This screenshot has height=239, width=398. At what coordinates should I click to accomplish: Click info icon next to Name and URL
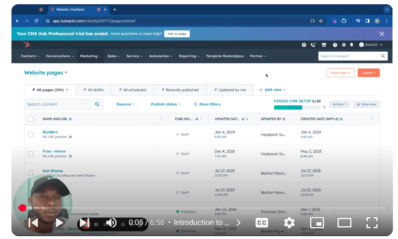click(x=70, y=119)
